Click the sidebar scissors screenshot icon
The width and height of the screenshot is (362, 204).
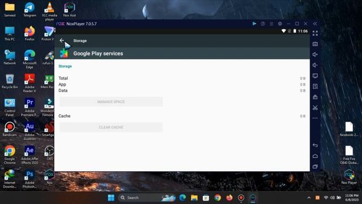[x=315, y=108]
